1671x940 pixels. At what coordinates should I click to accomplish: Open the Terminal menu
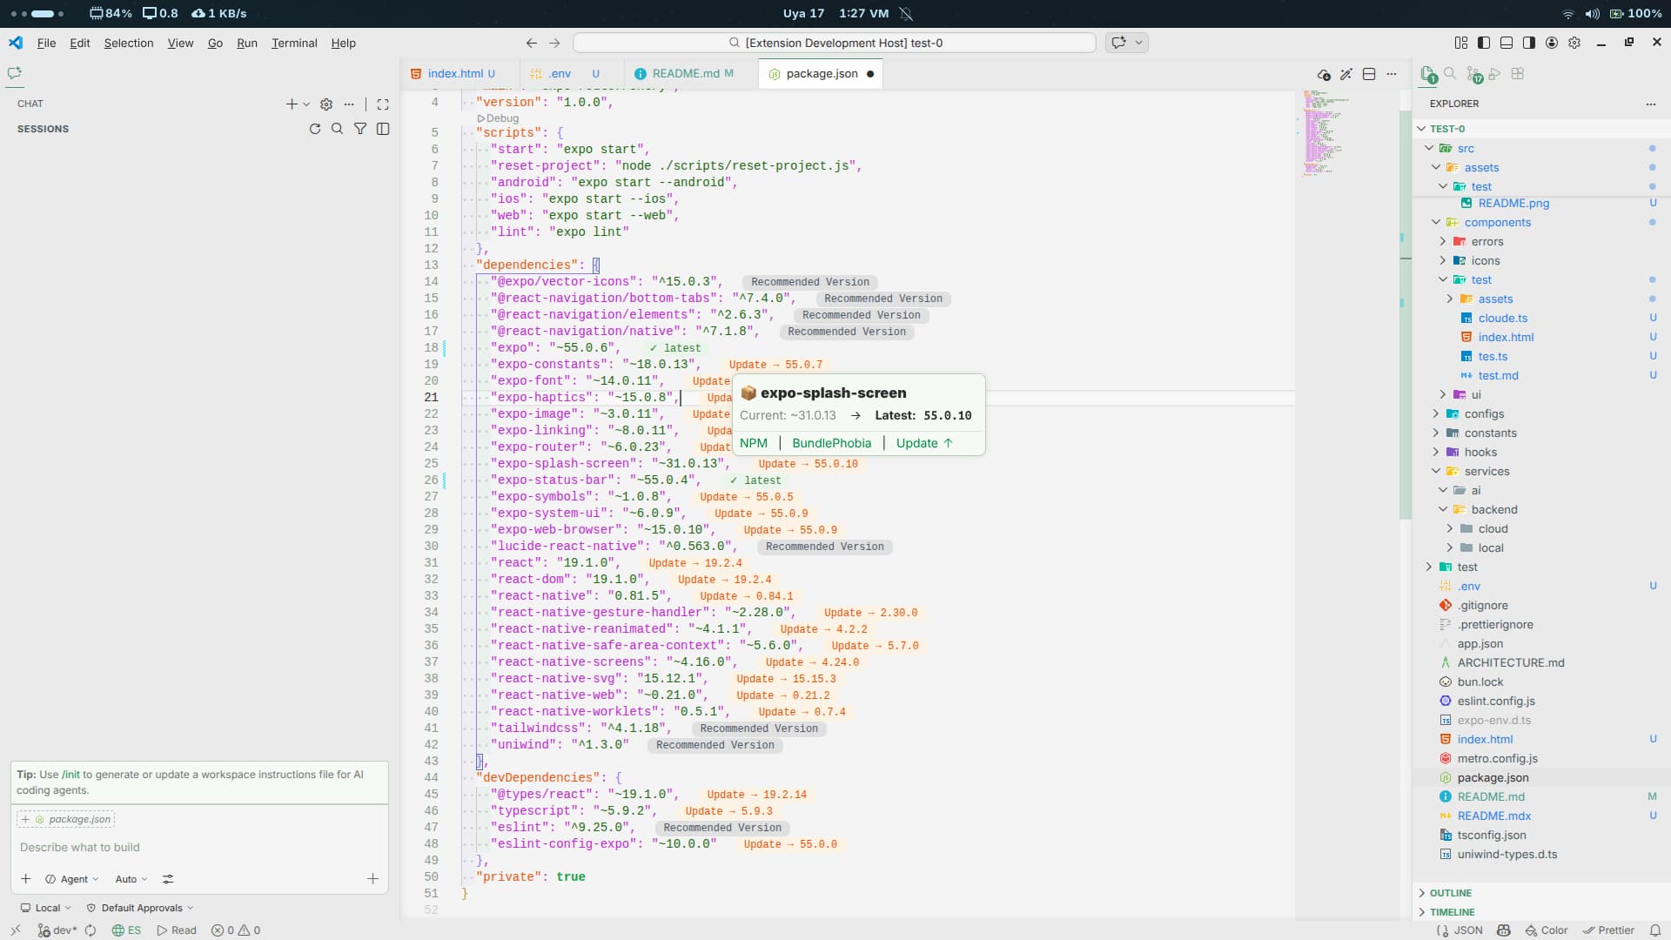[294, 43]
